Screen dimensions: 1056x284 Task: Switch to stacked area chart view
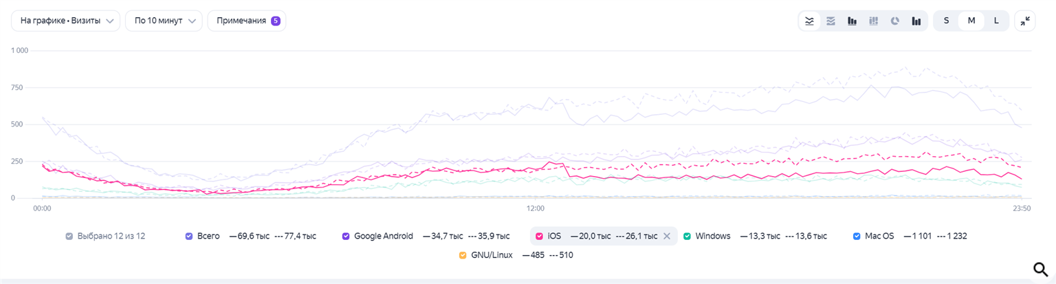(x=830, y=21)
